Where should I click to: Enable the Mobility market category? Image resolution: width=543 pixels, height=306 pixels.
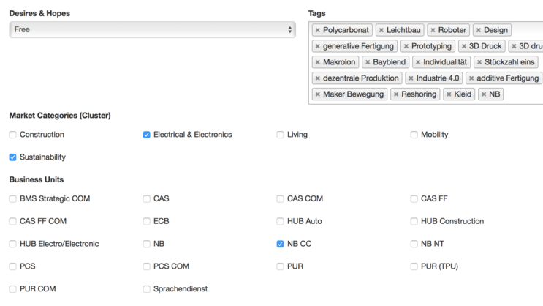[x=414, y=135]
